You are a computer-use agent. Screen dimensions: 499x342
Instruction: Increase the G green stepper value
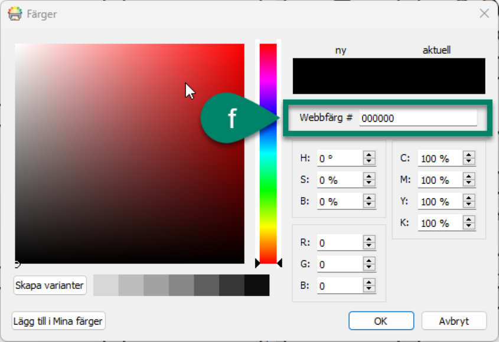tap(369, 261)
